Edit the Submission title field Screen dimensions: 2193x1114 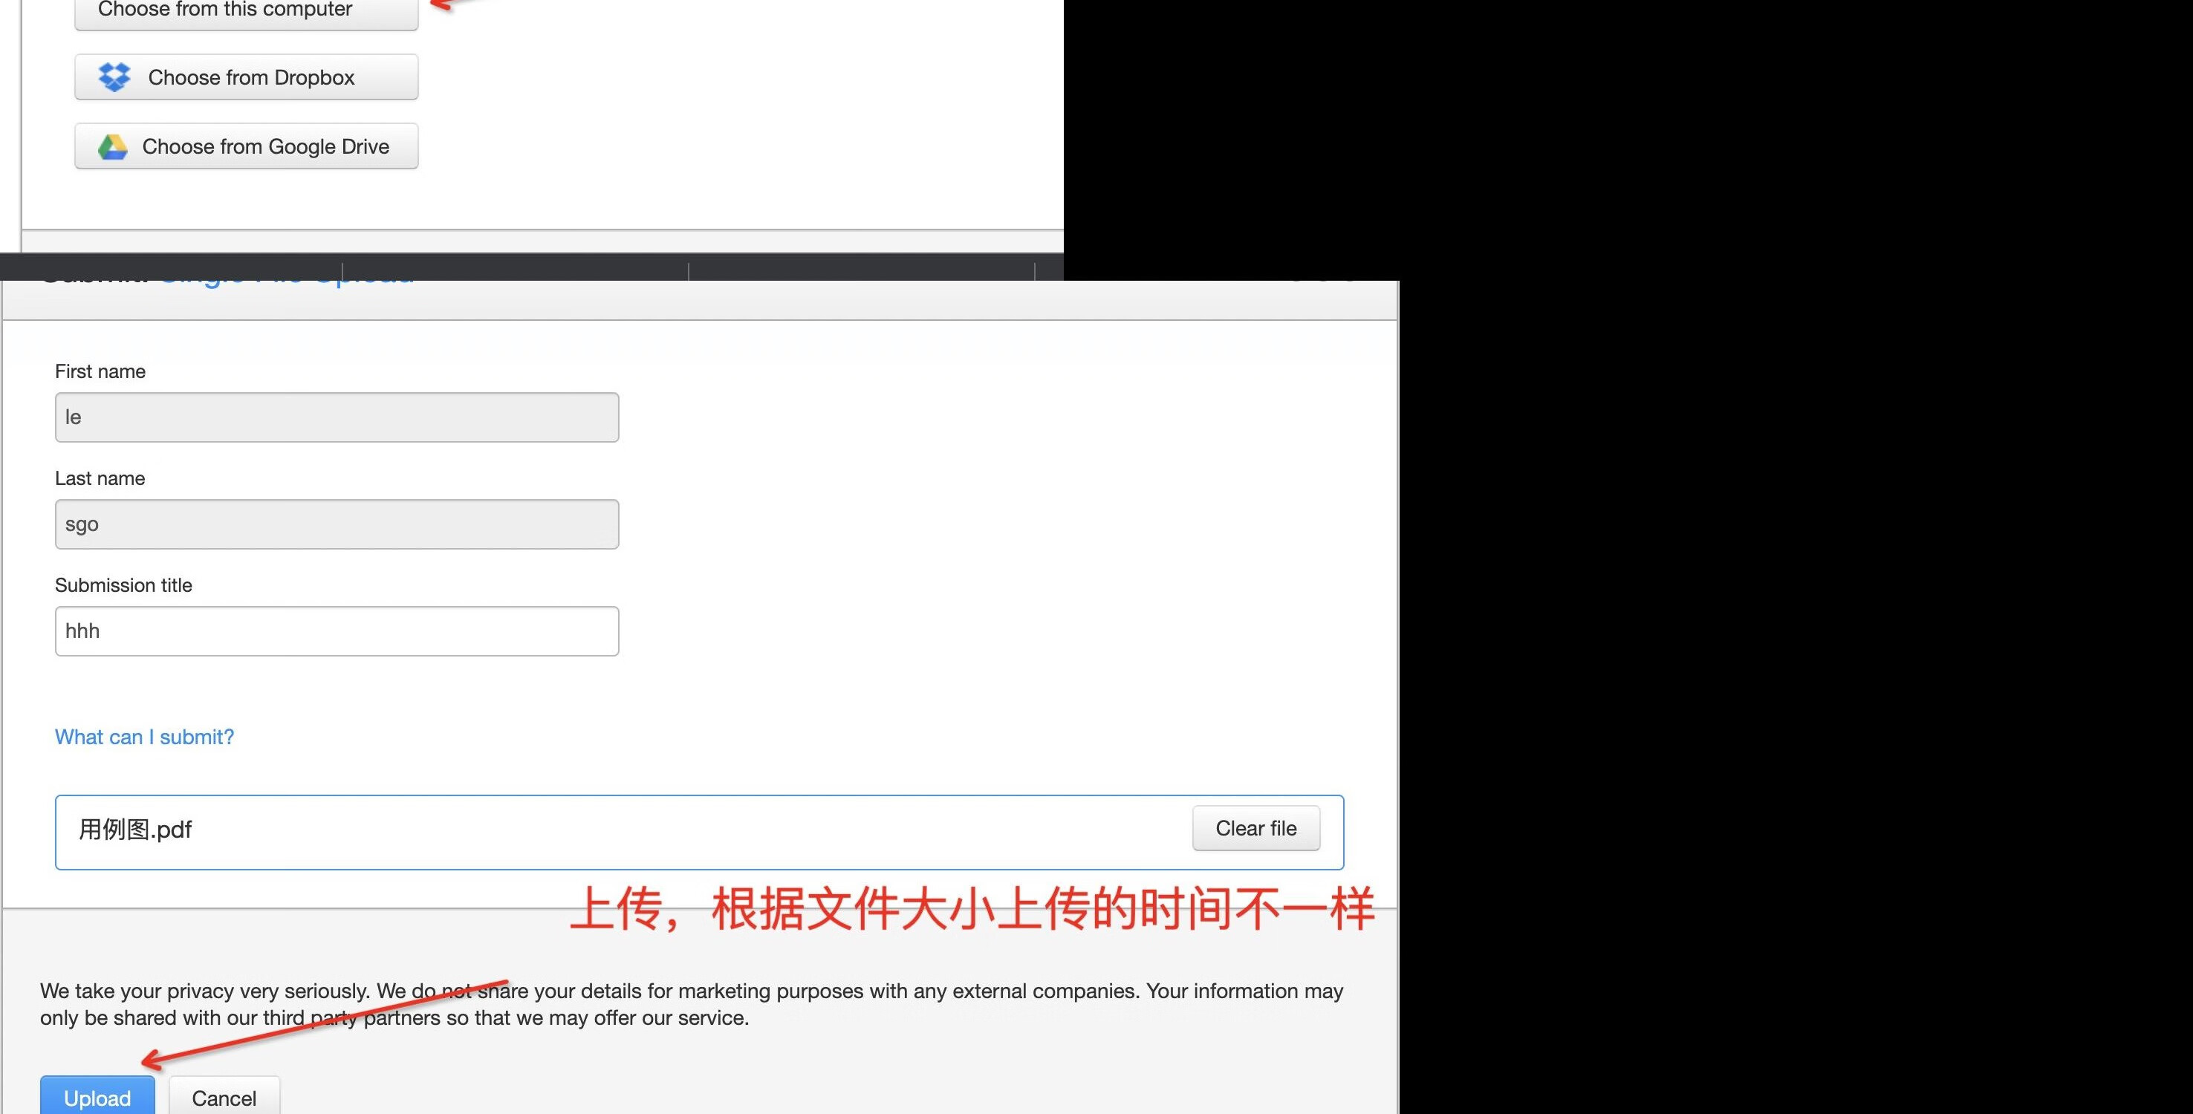point(337,631)
